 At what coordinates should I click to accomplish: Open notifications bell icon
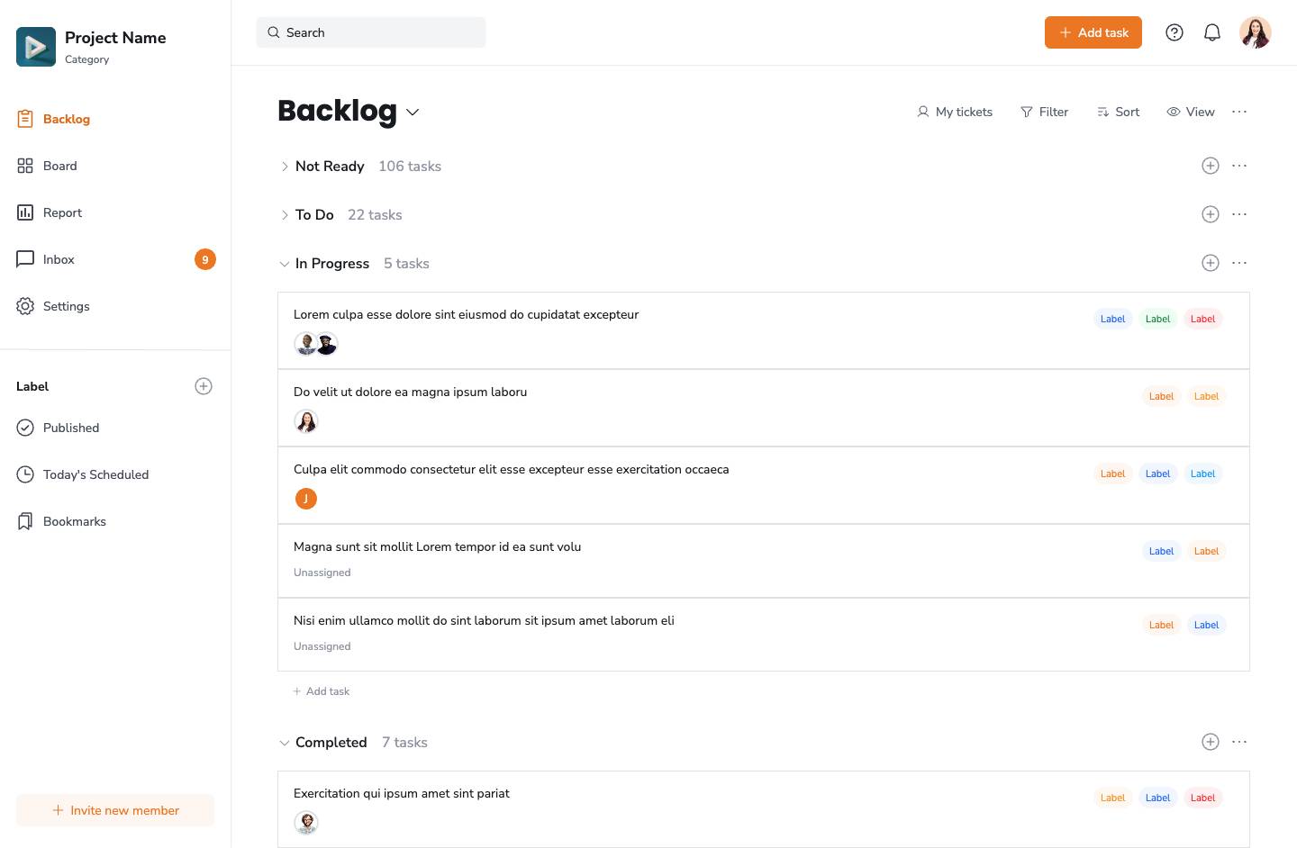(x=1212, y=32)
